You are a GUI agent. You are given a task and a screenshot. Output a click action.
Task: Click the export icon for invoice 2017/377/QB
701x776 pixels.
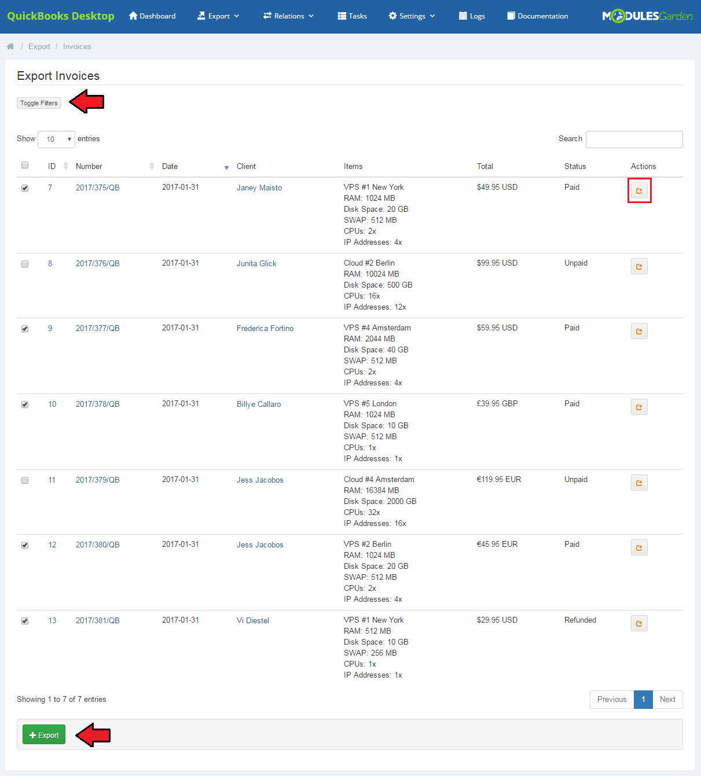click(639, 331)
